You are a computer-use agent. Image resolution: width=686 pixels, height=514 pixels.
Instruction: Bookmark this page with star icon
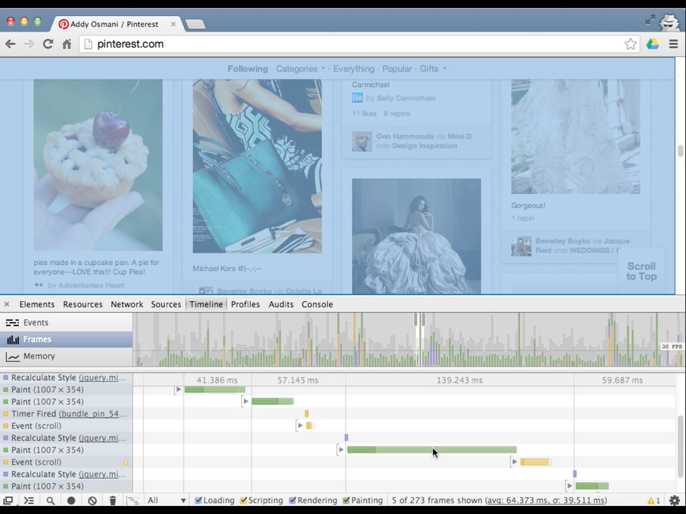[x=630, y=44]
